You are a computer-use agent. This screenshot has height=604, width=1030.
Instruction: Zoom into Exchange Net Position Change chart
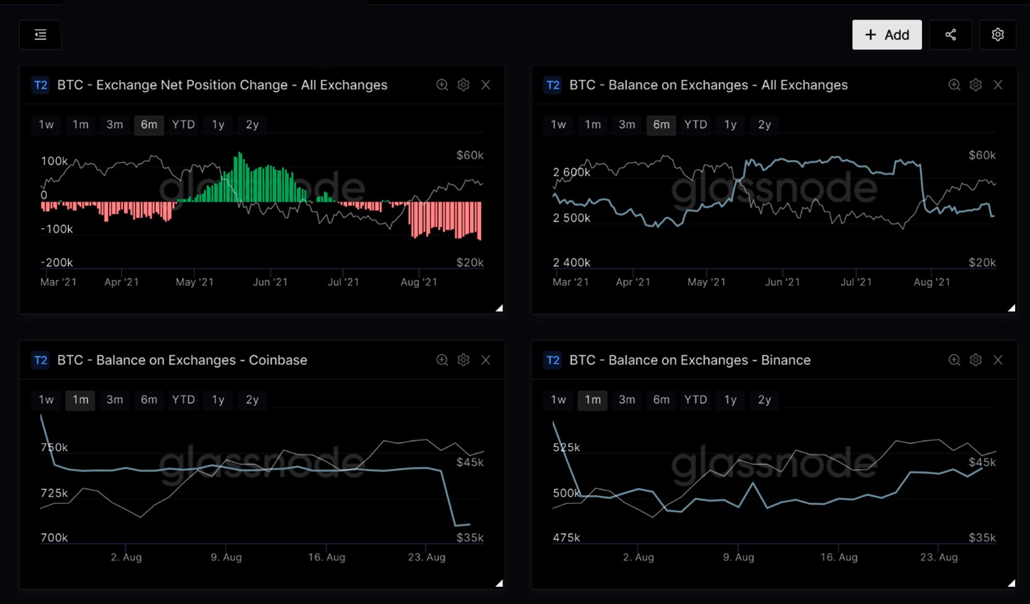(x=442, y=85)
